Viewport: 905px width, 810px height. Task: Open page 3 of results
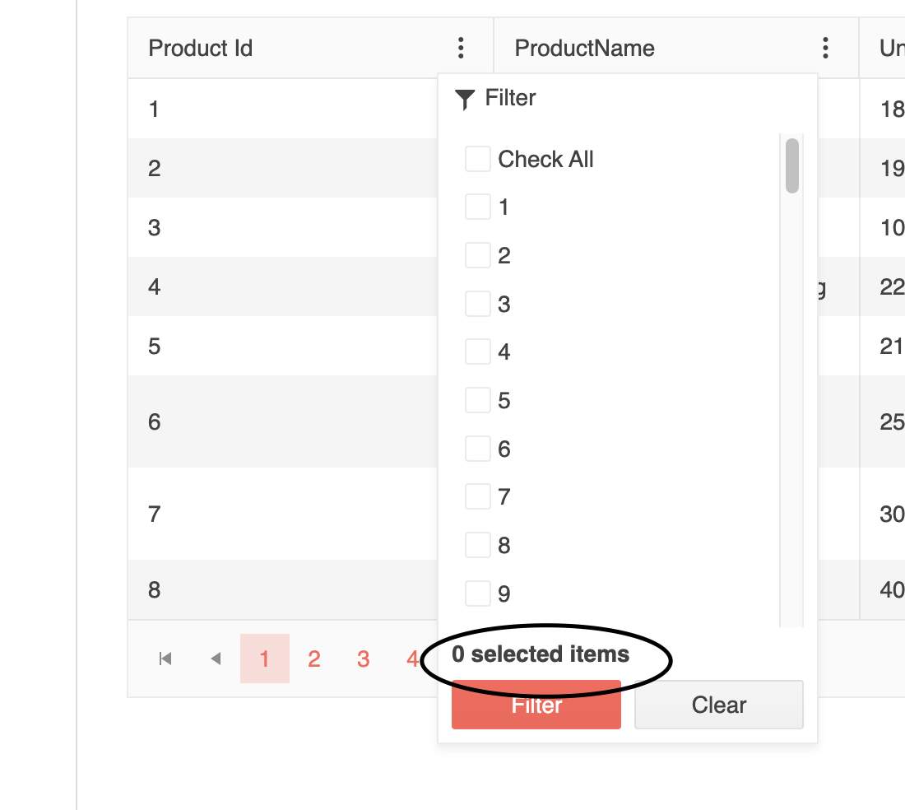pyautogui.click(x=363, y=659)
